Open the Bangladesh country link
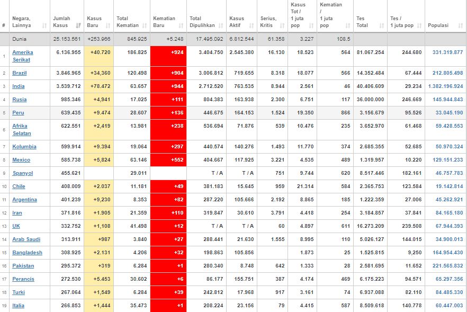 pyautogui.click(x=27, y=253)
